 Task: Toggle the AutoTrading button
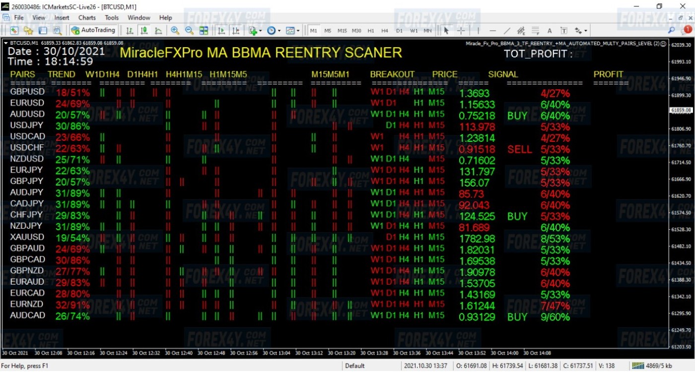(x=93, y=30)
